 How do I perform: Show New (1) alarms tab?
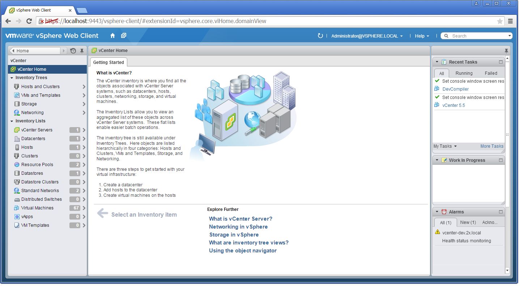468,222
